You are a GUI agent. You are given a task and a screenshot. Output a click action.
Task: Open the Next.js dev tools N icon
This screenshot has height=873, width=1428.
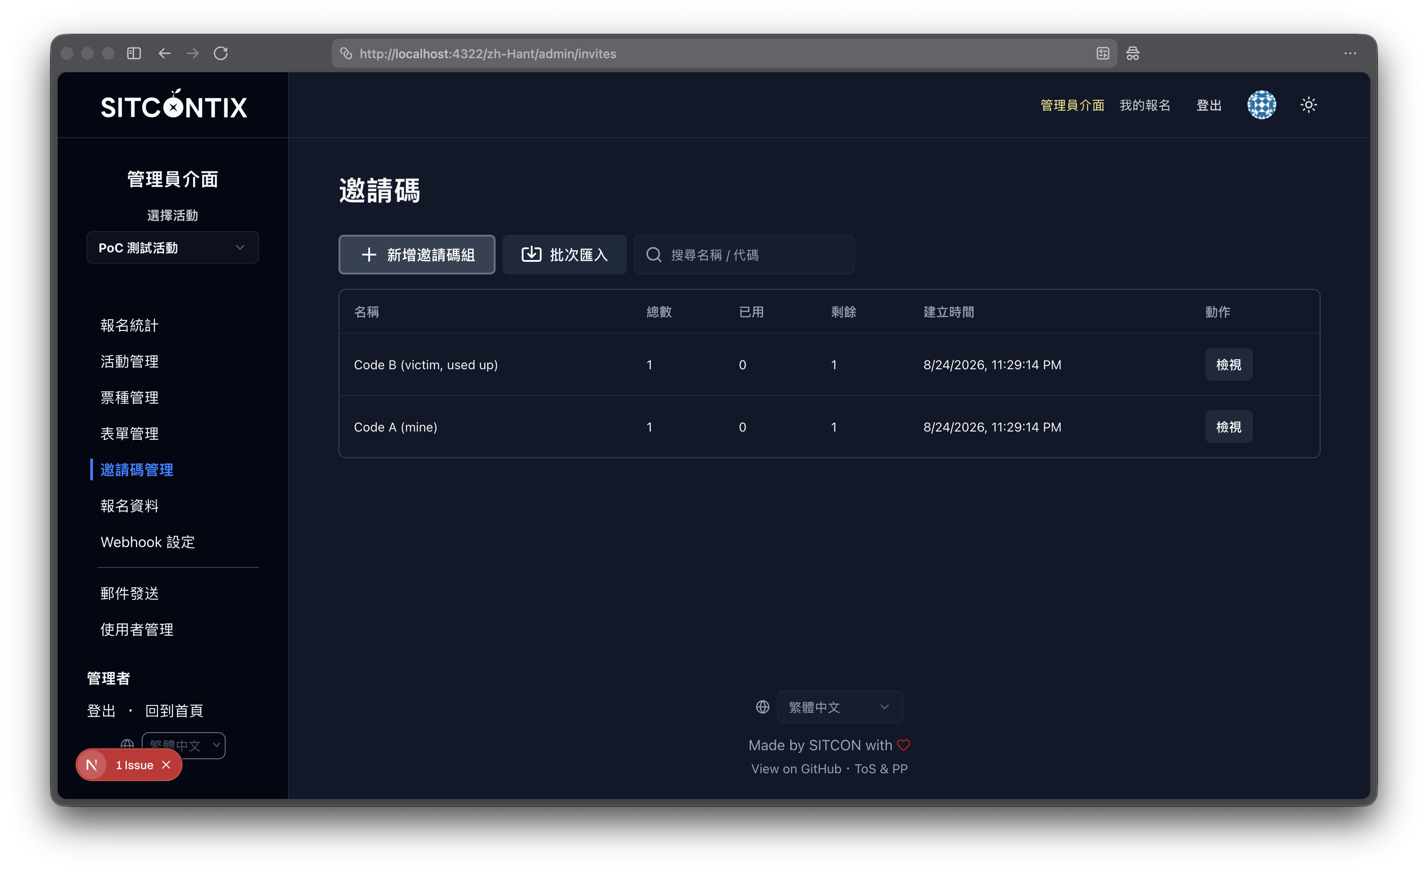pos(92,765)
